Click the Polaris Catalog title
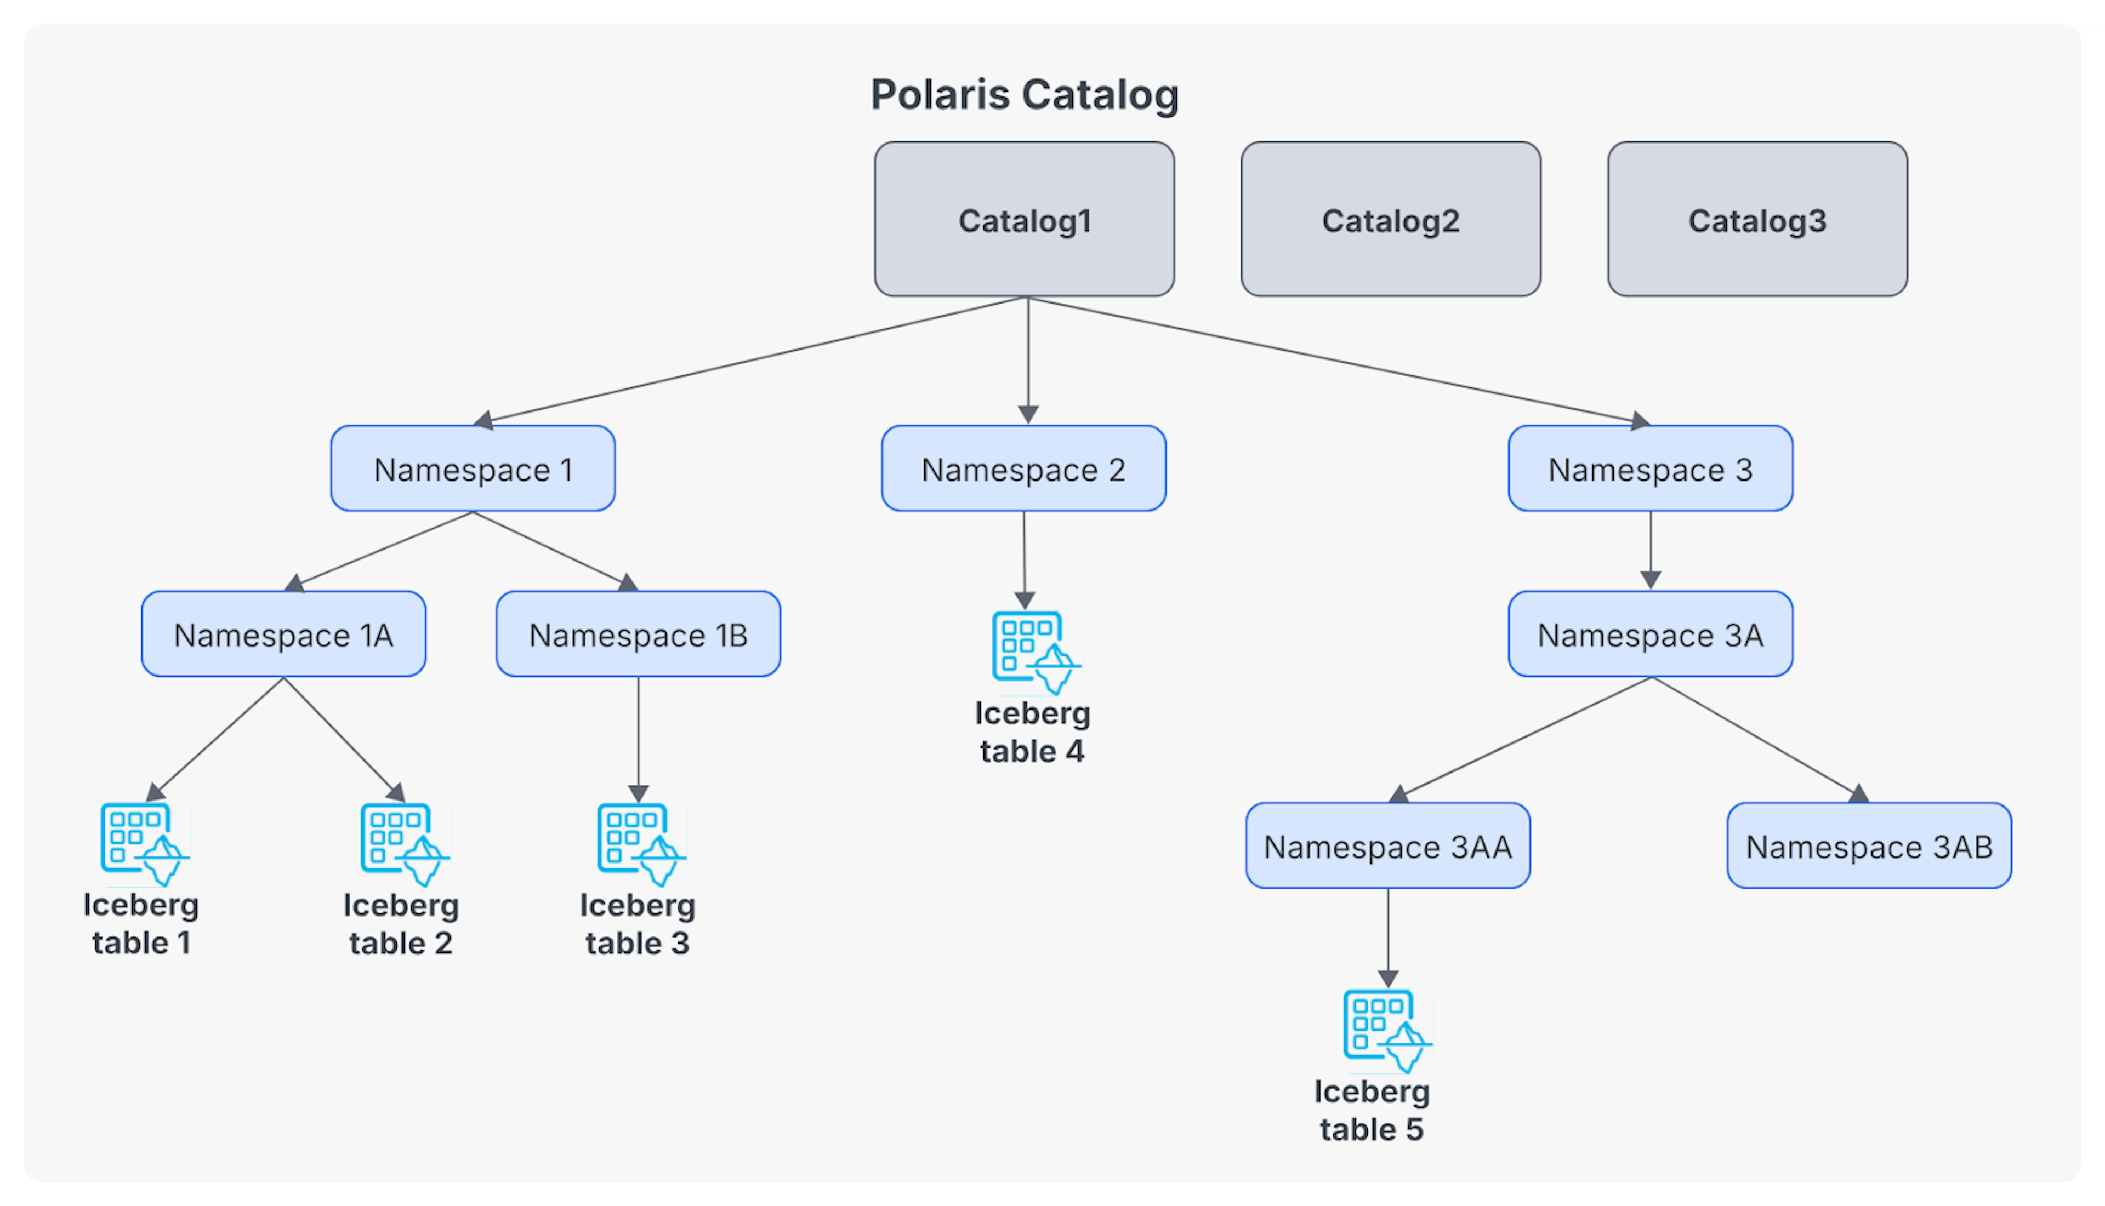Screen dimensions: 2105x1206 [1025, 94]
